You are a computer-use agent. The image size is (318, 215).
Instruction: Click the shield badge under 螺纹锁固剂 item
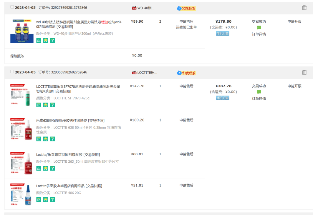(x=45, y=168)
